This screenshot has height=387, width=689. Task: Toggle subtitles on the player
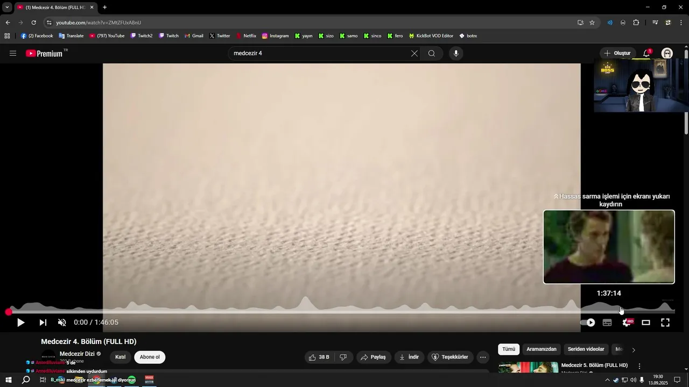pos(607,322)
